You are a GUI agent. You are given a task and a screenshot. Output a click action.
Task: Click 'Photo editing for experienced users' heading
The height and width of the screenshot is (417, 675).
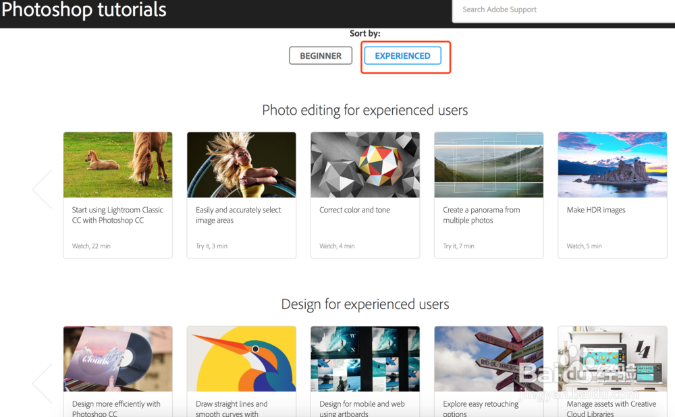point(365,110)
